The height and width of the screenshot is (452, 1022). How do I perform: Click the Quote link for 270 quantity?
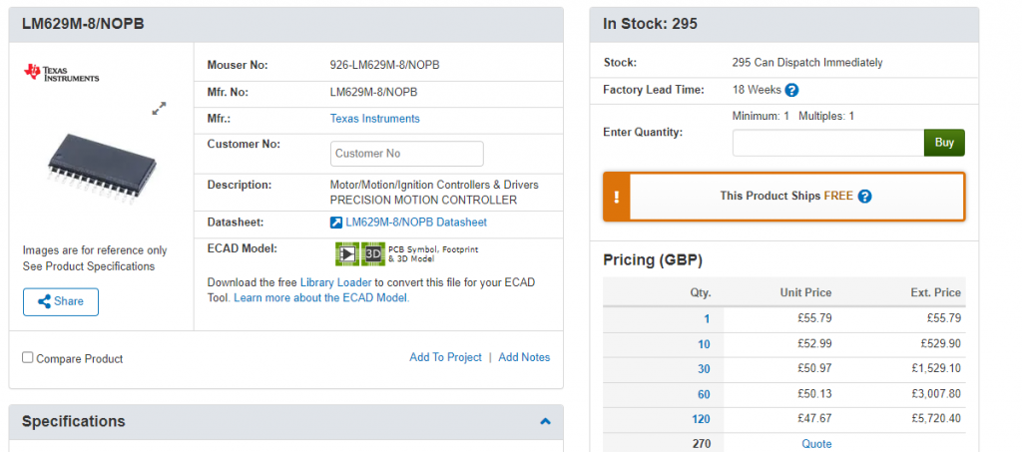816,444
